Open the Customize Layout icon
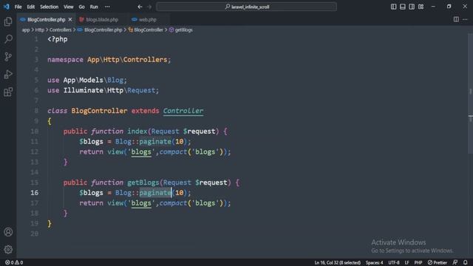The width and height of the screenshot is (473, 266). click(421, 7)
